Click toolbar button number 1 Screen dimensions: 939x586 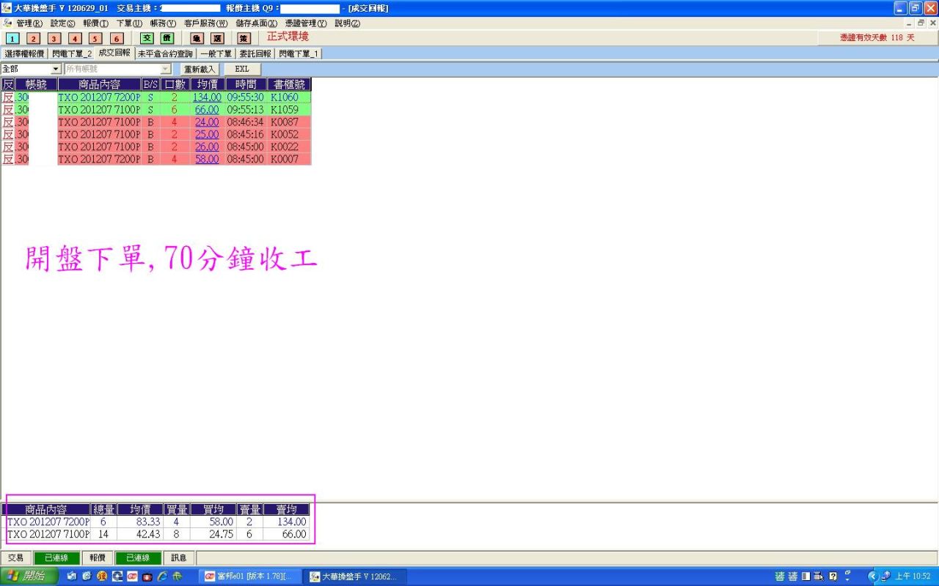point(12,38)
